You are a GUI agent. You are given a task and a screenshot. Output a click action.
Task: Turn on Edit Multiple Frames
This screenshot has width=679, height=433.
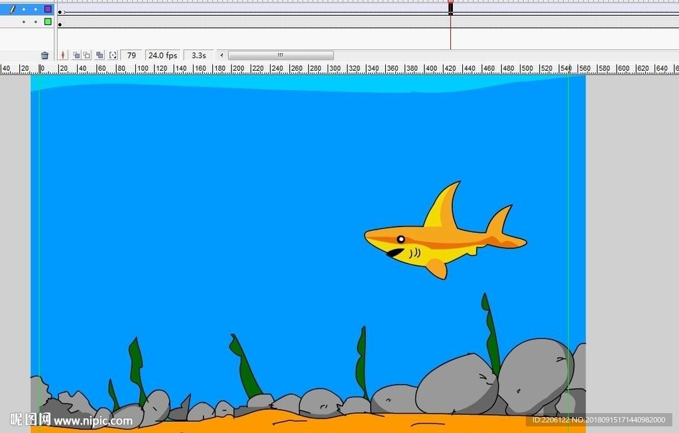(x=99, y=56)
